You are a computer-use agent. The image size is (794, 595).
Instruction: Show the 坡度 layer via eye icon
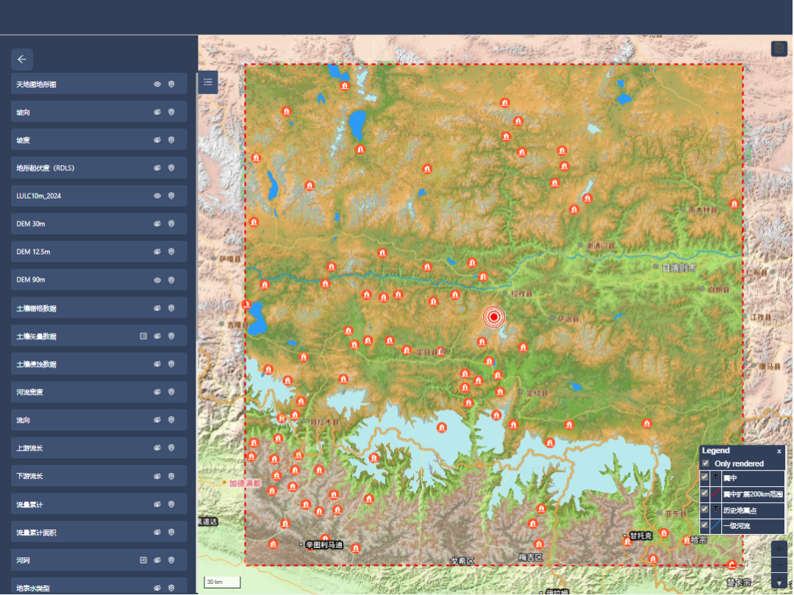point(157,140)
